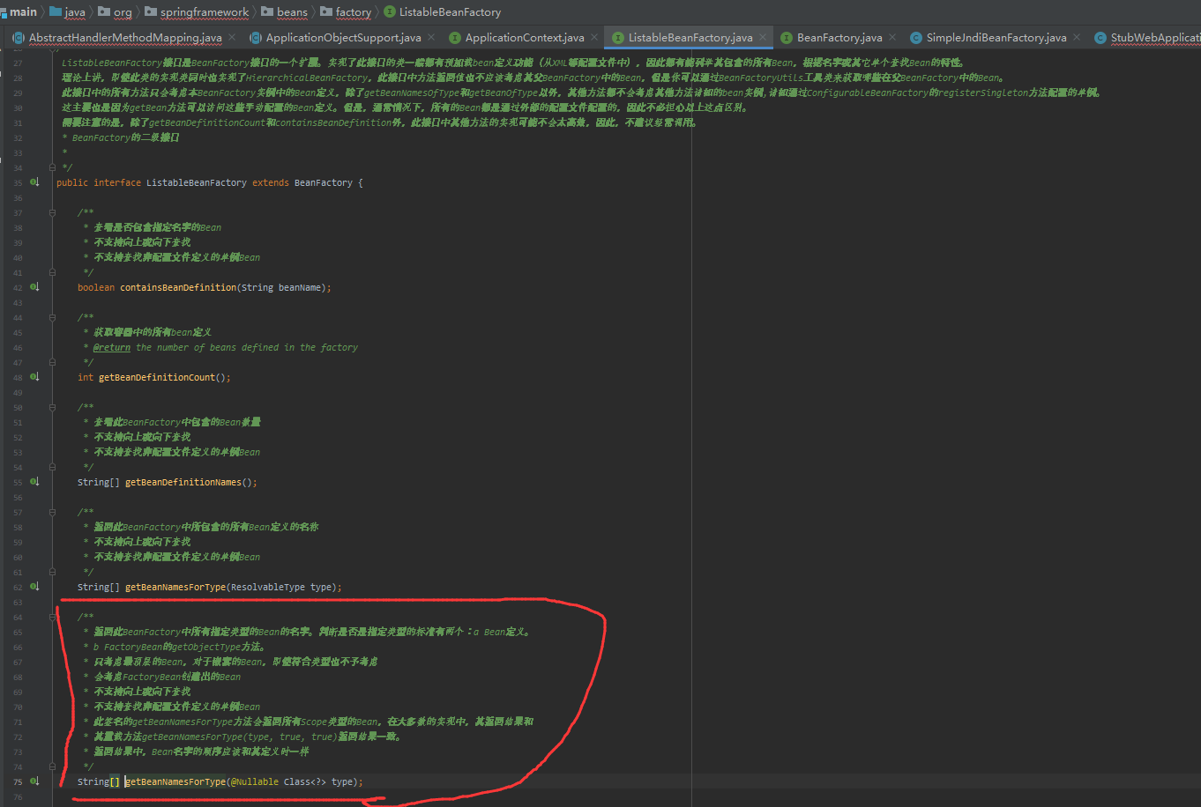Collapse the Javadoc comment starting at line 64
Viewport: 1201px width, 807px height.
[53, 617]
